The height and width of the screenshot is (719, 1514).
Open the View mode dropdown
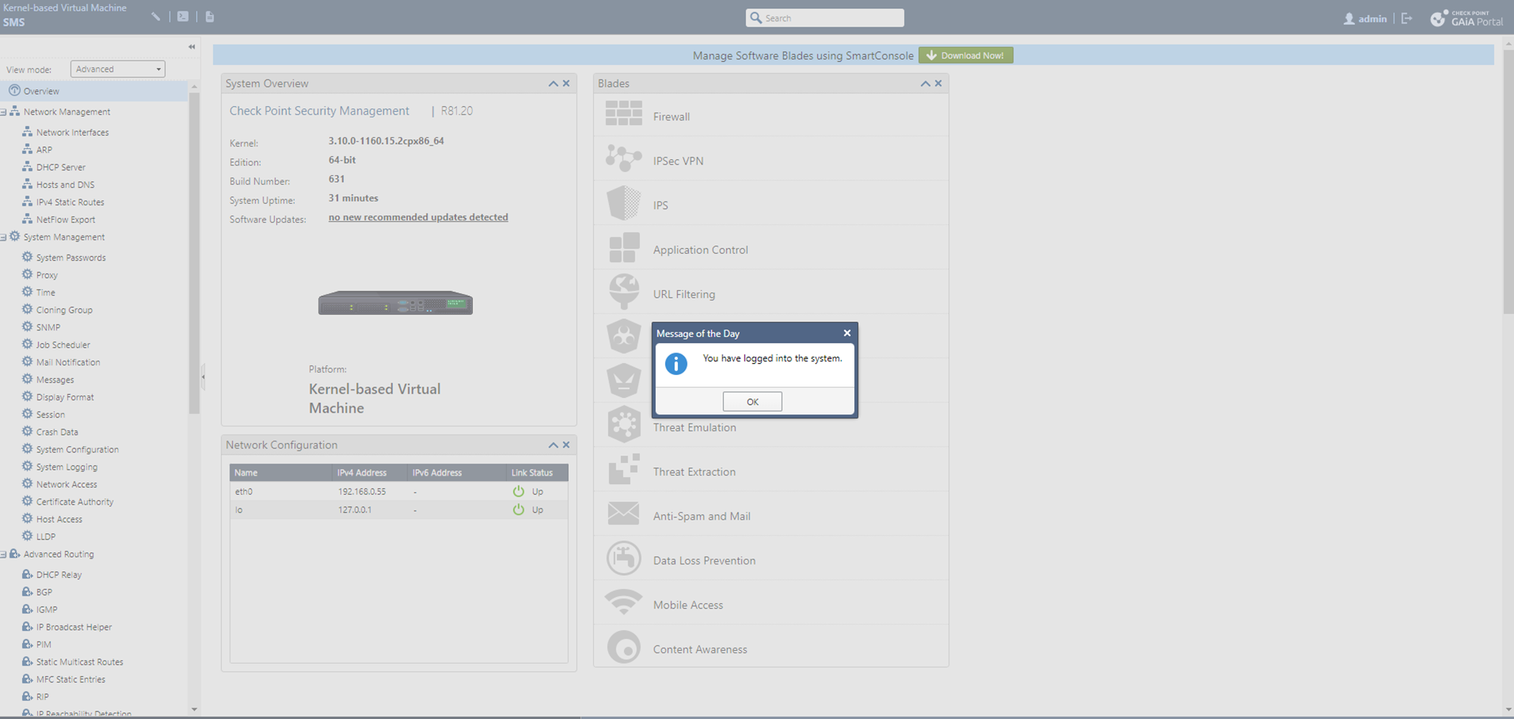click(x=117, y=69)
